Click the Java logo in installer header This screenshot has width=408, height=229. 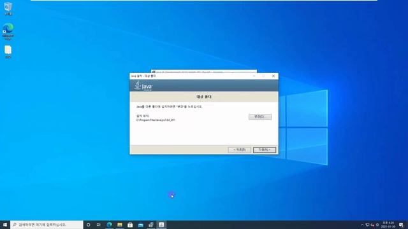coord(143,86)
